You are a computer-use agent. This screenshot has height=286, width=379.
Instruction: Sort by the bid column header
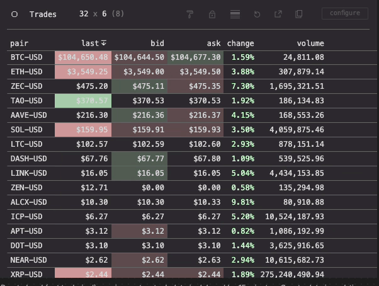[157, 43]
